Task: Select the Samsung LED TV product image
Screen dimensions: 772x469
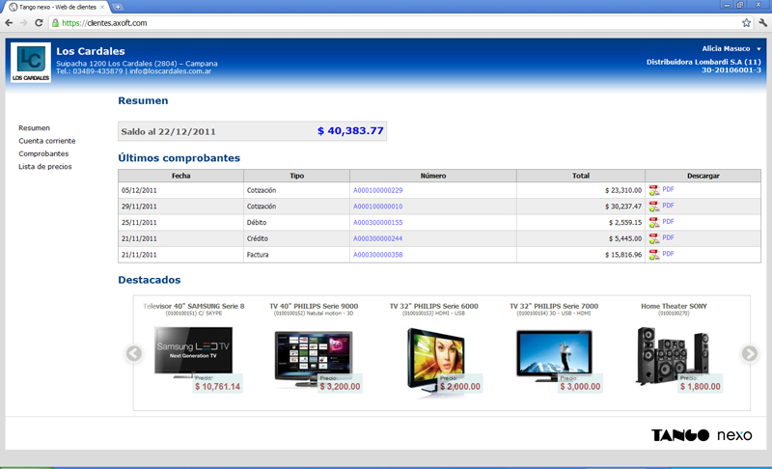Action: [193, 352]
